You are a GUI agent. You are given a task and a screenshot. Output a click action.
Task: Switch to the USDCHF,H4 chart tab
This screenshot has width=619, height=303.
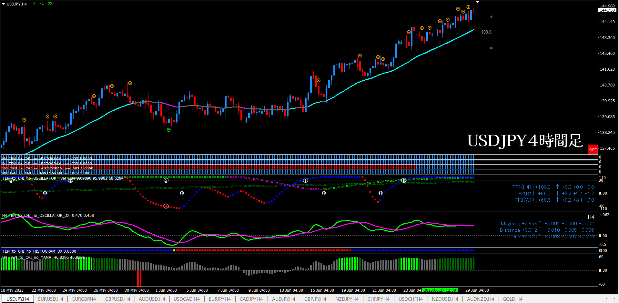pos(411,299)
